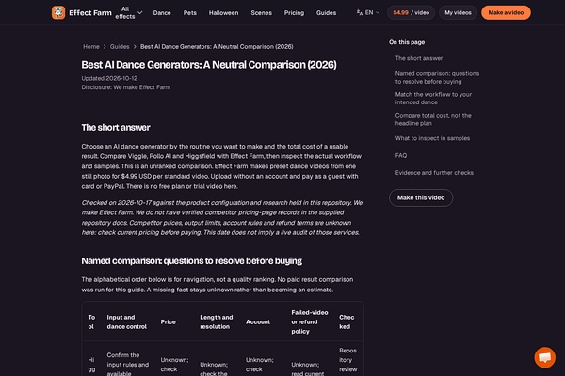Click the Account column header
This screenshot has width=565, height=376.
click(258, 321)
